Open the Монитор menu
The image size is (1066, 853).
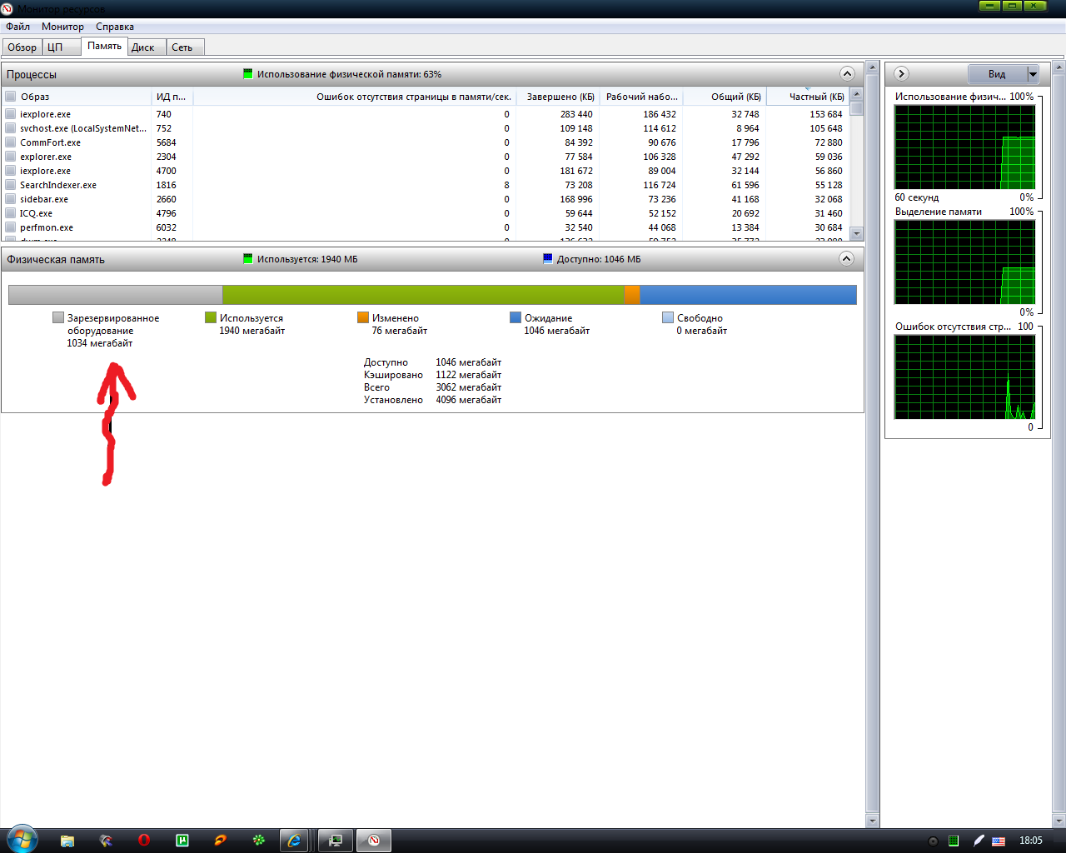point(62,27)
